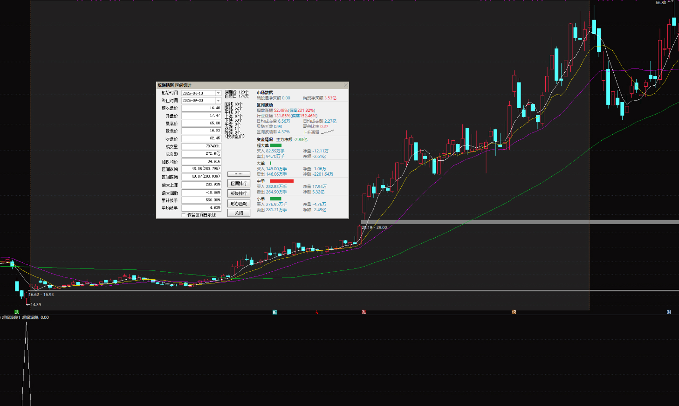The image size is (679, 406).
Task: Click the 解 event marker on the timeline
Action: (x=274, y=312)
